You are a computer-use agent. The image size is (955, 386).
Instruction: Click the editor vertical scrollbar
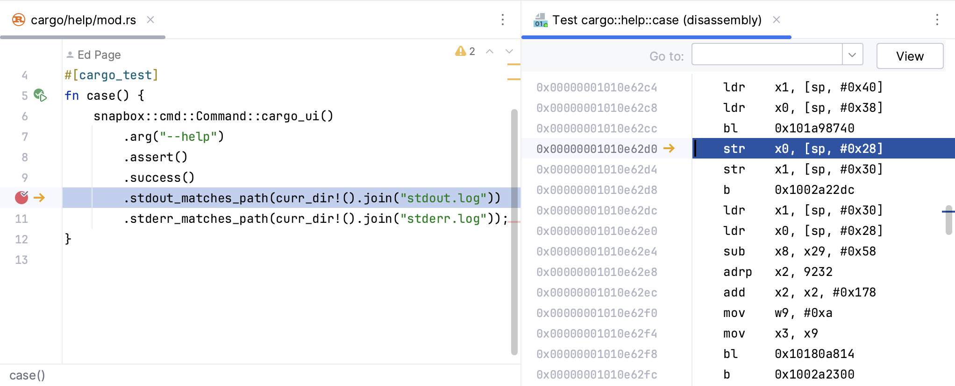coord(514,232)
